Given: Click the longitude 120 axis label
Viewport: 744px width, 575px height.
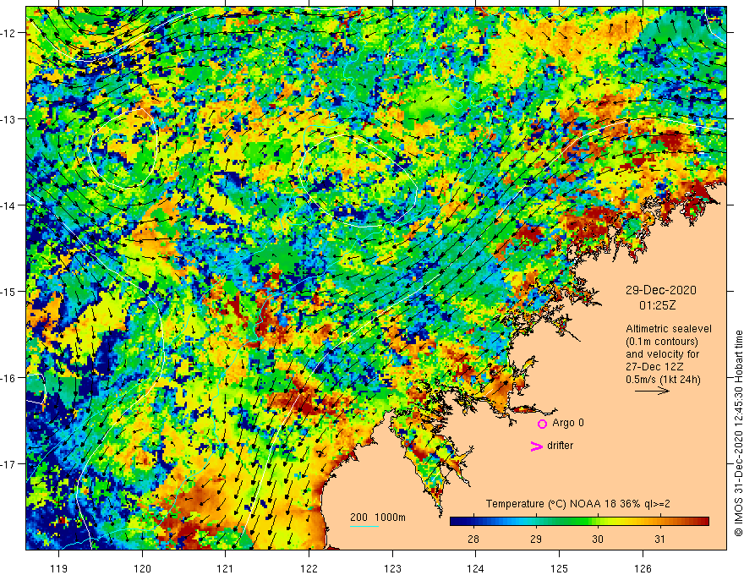Looking at the screenshot, I should pos(142,568).
